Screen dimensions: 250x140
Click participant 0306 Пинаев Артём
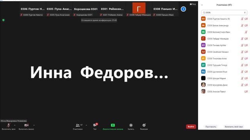(x=224, y=45)
